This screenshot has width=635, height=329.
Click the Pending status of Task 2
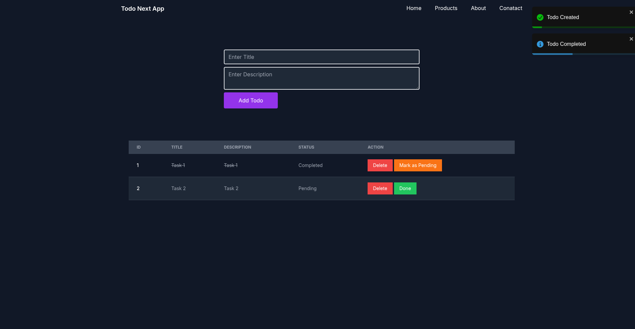point(307,188)
